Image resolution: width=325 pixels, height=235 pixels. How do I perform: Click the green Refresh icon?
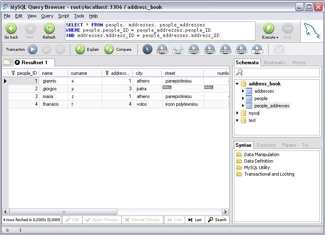click(49, 28)
